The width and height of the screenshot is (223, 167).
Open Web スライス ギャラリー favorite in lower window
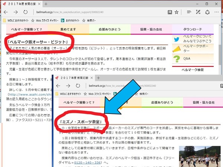click(x=97, y=94)
